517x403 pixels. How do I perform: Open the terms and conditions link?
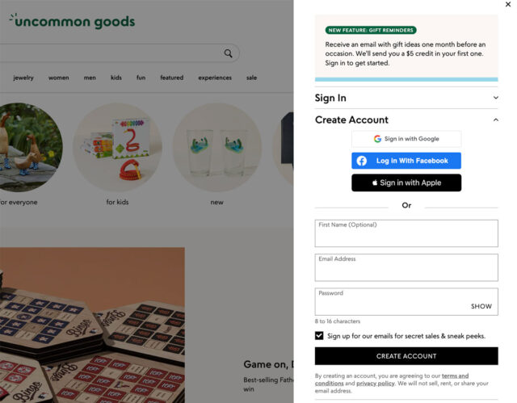455,376
